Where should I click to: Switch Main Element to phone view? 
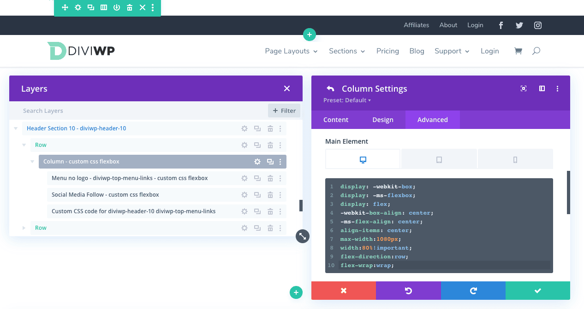515,159
